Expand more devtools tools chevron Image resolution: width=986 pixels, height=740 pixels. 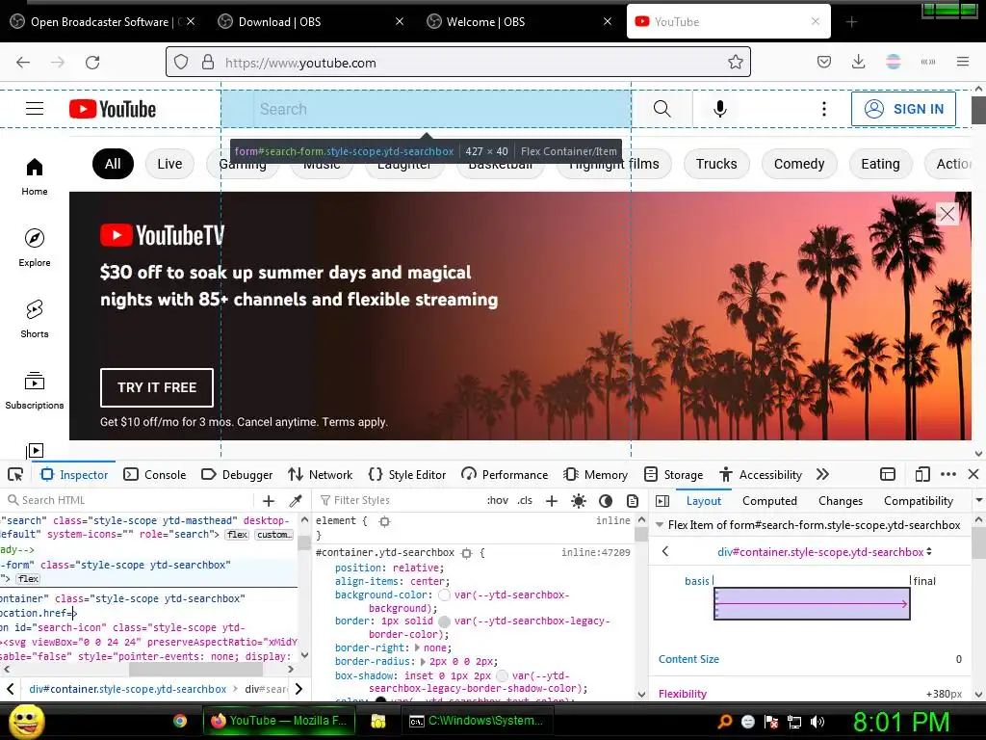point(822,474)
